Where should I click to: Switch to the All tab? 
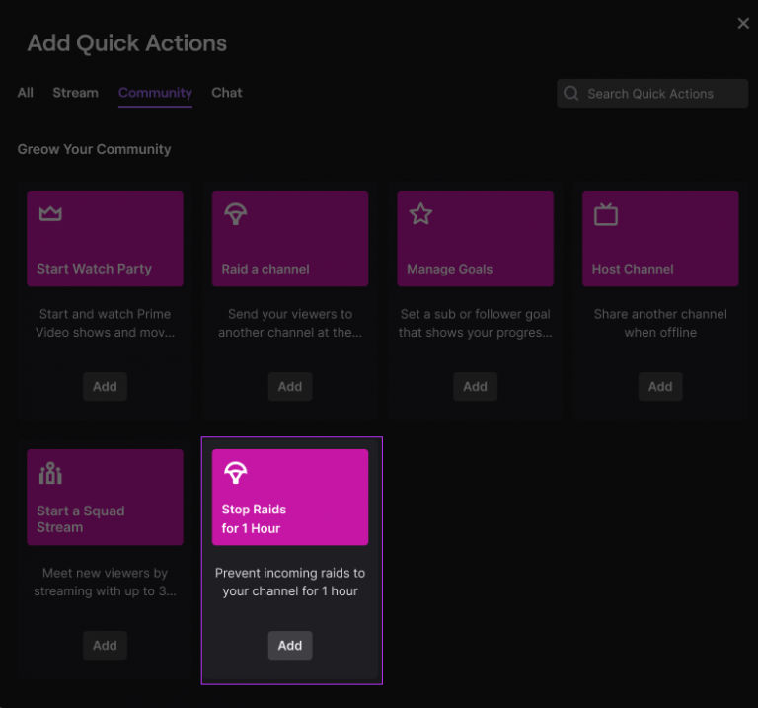point(26,93)
